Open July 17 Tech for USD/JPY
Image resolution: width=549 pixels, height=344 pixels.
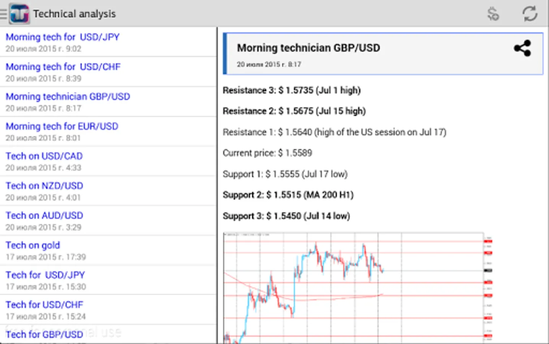point(45,275)
